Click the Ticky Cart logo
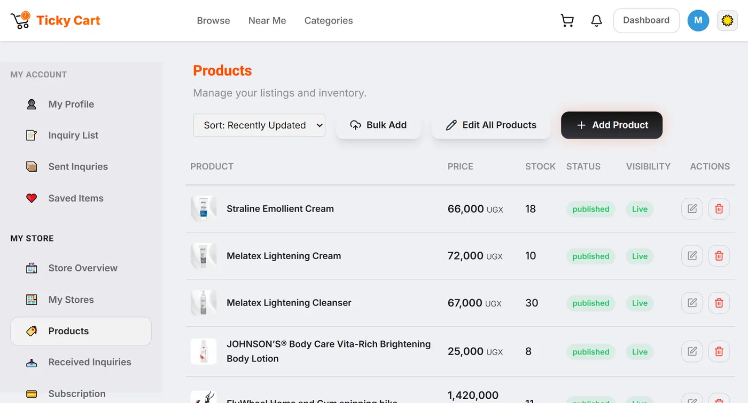 coord(55,21)
